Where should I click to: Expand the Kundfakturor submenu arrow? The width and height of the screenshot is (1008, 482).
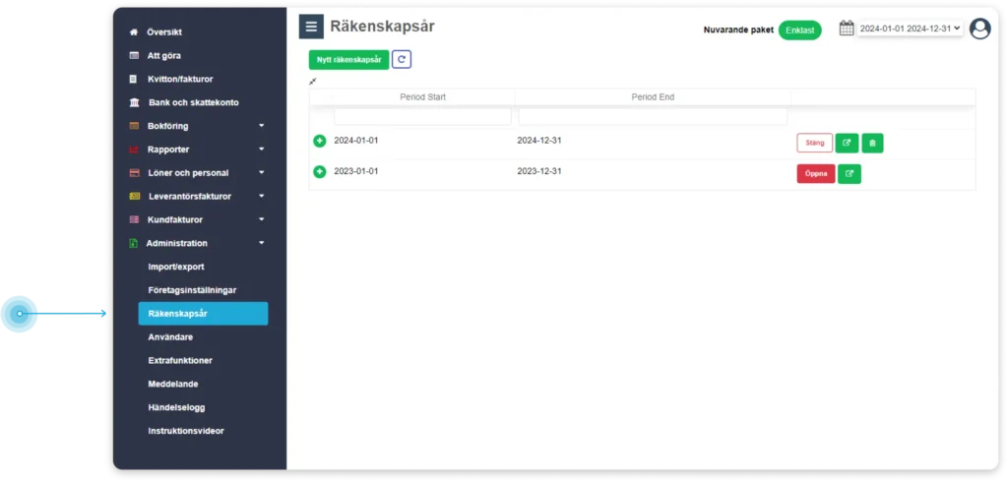pyautogui.click(x=261, y=219)
